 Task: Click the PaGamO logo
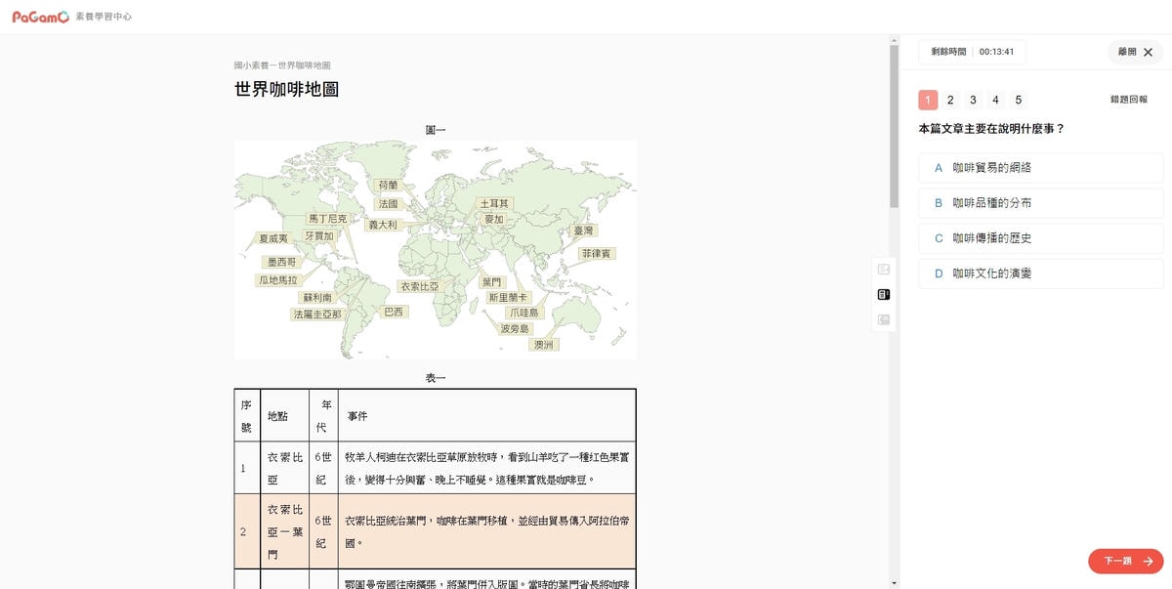[x=41, y=17]
